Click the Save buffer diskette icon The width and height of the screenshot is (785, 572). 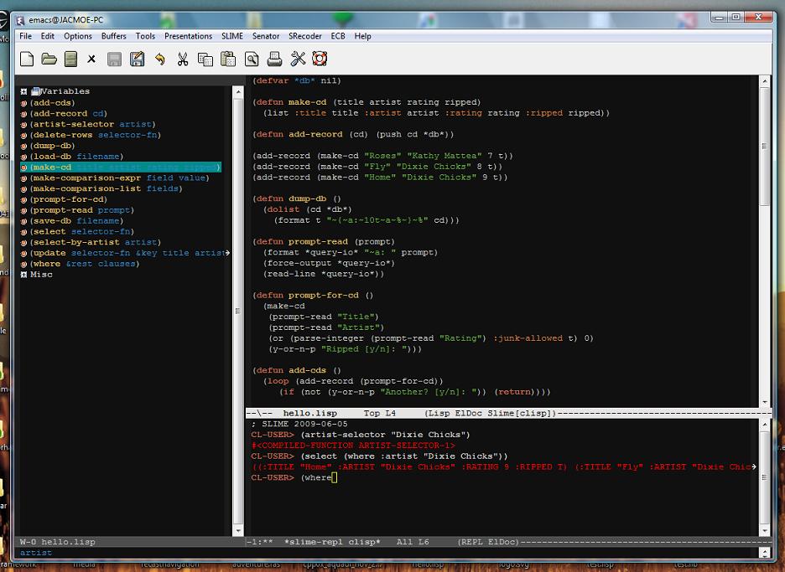[x=115, y=59]
